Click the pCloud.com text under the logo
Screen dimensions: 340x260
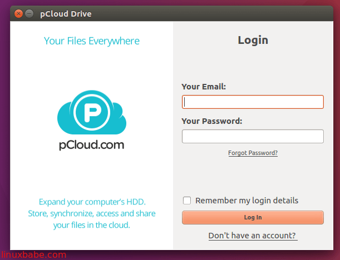pyautogui.click(x=92, y=145)
